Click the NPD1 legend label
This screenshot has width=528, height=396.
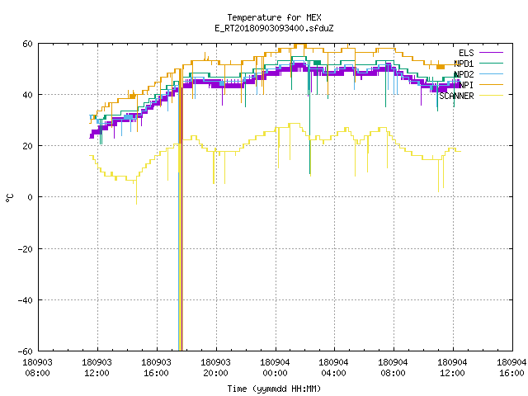pos(464,64)
